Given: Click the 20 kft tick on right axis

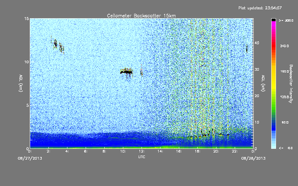Looking at the screenshot, I should [257, 96].
